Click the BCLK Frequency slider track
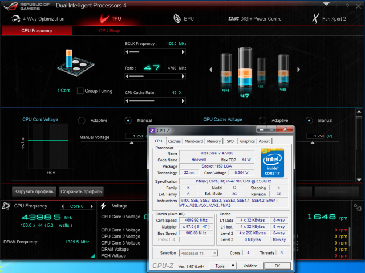This screenshot has height=273, width=365. (x=155, y=52)
